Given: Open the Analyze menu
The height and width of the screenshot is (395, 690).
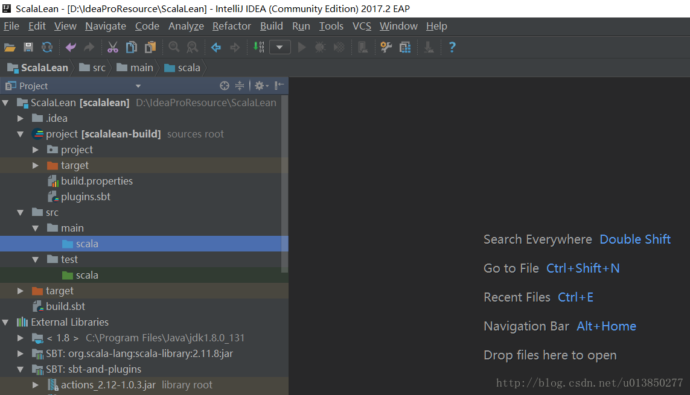Looking at the screenshot, I should point(186,27).
